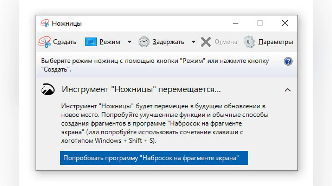Image resolution: width=332 pixels, height=186 pixels.
Task: Click the Ножницы app icon in the title bar
Action: point(45,23)
